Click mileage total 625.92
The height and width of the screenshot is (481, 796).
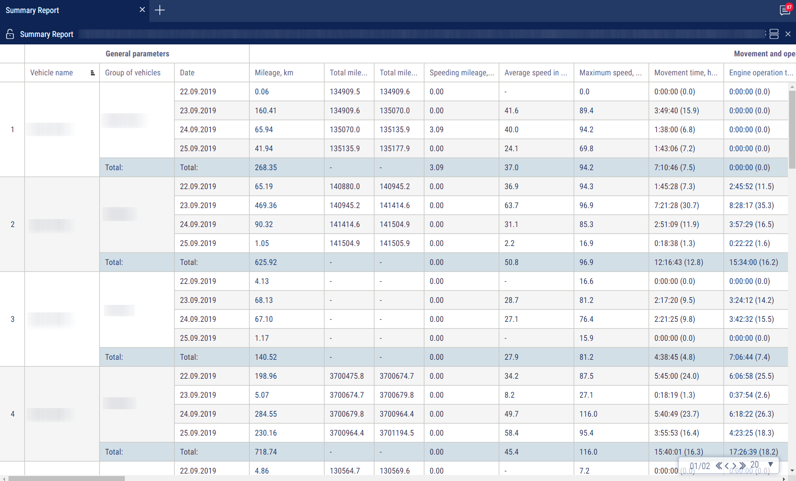(x=266, y=262)
